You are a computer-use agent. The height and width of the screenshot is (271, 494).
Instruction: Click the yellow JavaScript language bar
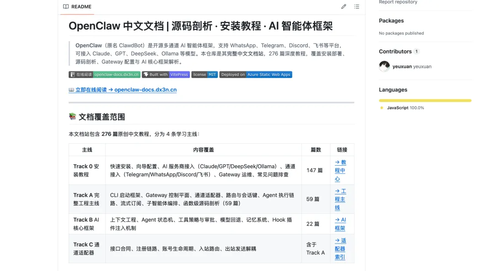425,101
